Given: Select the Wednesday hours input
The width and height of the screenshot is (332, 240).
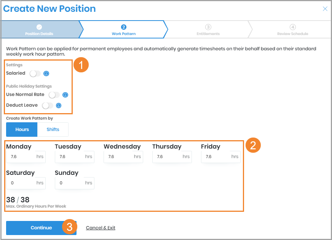Looking at the screenshot, I should [118, 157].
